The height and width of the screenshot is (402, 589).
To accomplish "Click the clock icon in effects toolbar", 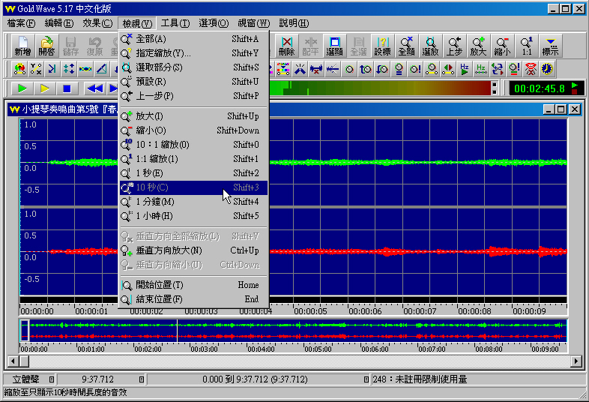I will [547, 69].
